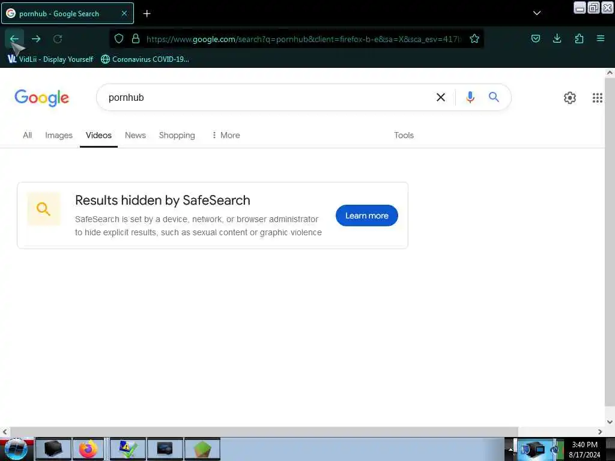The image size is (615, 461).
Task: Open the Firefox downloads panel
Action: (x=557, y=38)
